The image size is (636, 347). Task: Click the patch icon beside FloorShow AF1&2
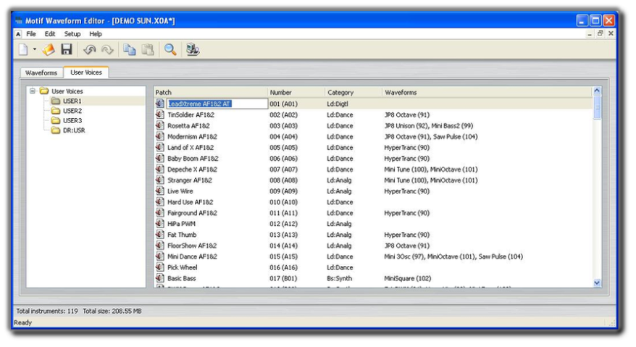160,246
